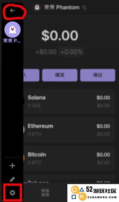Click the partially hidden receive button
The image size is (119, 202).
tap(31, 75)
